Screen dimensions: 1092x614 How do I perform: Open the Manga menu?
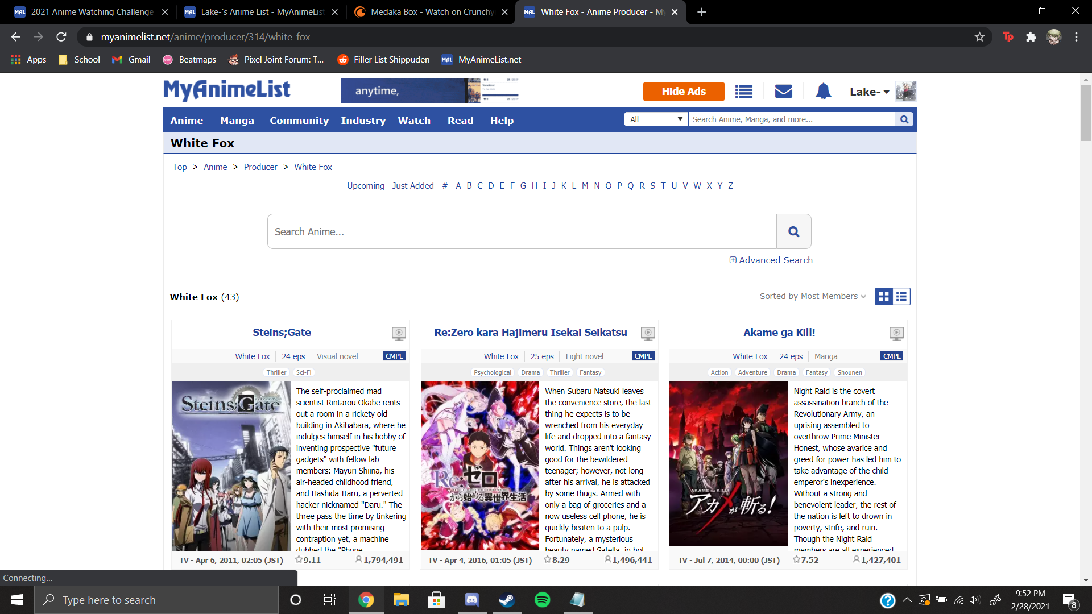[237, 120]
